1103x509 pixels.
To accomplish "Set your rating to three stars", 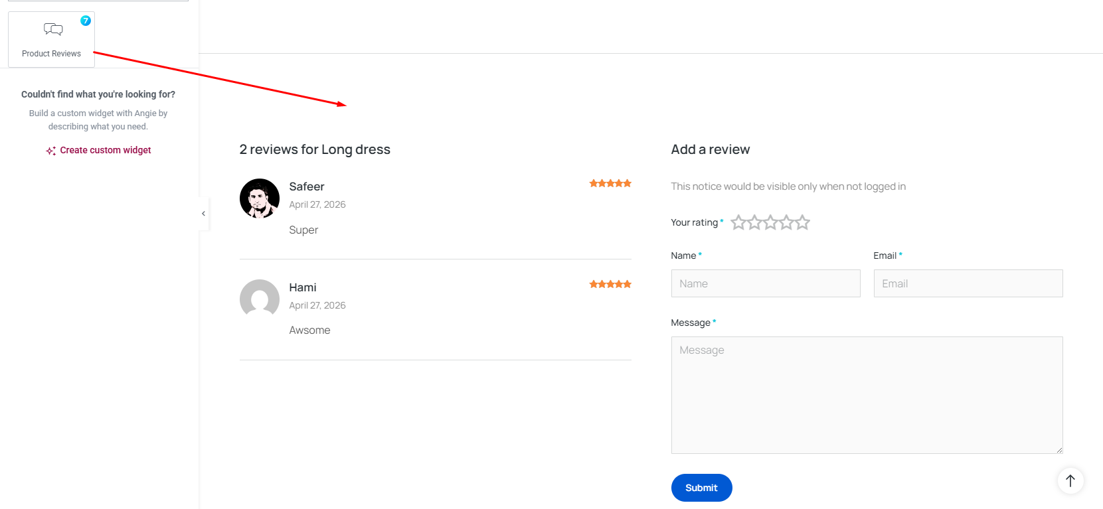I will click(770, 222).
